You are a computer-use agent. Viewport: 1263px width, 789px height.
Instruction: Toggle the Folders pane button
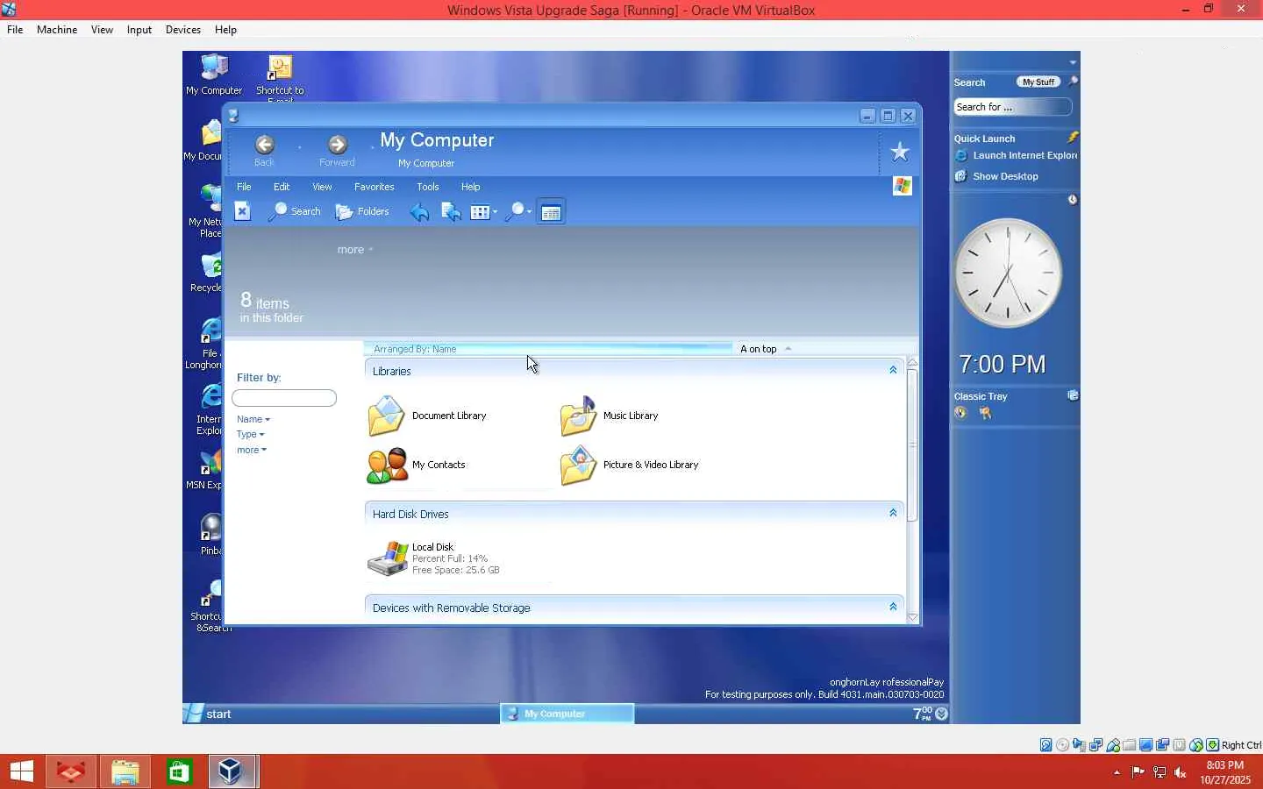pyautogui.click(x=362, y=211)
